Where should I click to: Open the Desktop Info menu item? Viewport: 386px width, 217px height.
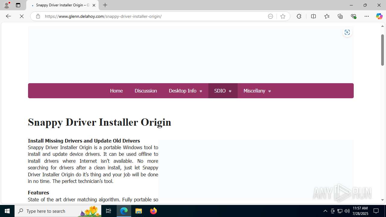click(x=182, y=91)
